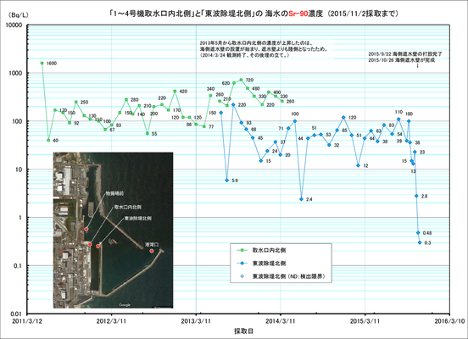Click the blue 5.9 data point
Screen dimensions: 468x339
227,181
